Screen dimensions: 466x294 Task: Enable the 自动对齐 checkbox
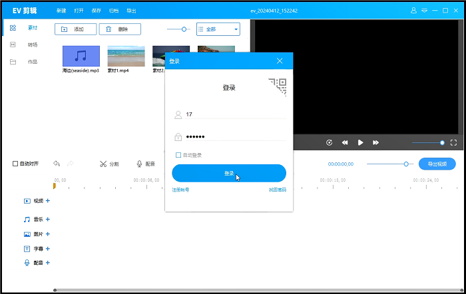[x=15, y=164]
